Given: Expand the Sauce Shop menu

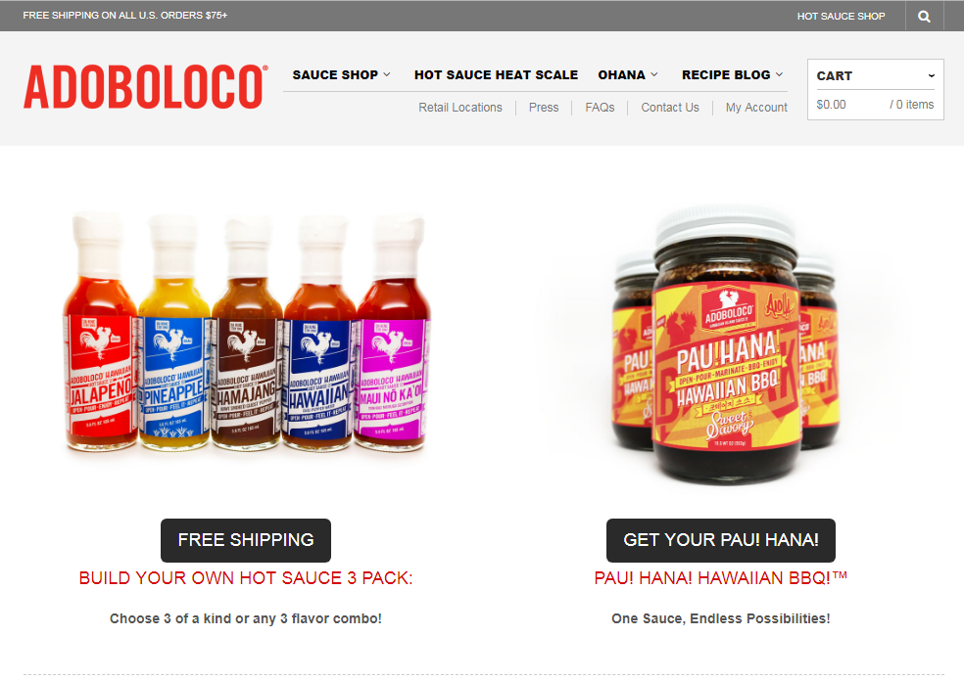Looking at the screenshot, I should [x=341, y=75].
